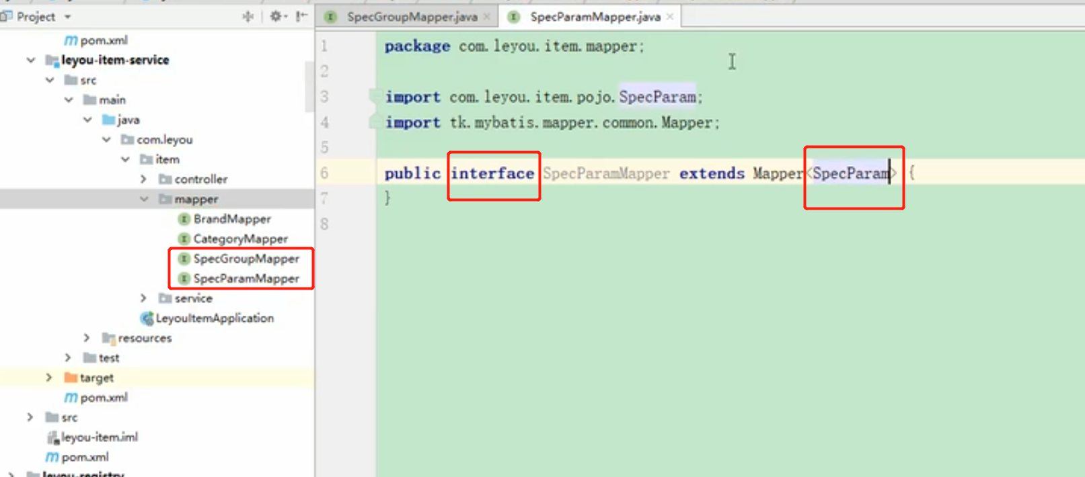
Task: Open the project panel settings gear
Action: tap(276, 16)
